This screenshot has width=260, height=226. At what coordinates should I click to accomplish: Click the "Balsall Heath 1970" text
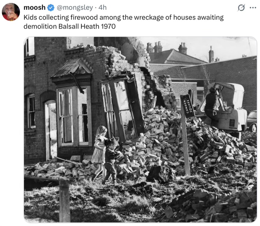pos(87,27)
